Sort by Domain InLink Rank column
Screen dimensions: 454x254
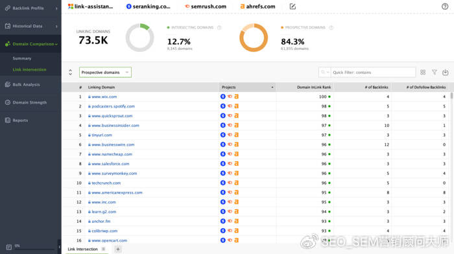314,87
